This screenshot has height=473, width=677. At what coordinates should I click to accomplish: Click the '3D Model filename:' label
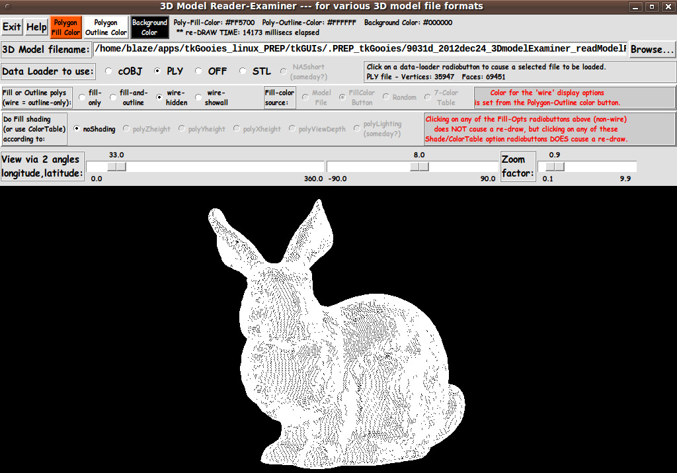[46, 49]
